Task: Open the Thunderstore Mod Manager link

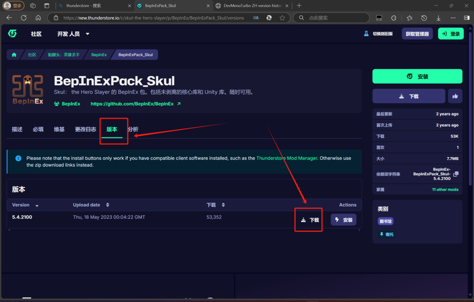Action: click(287, 158)
